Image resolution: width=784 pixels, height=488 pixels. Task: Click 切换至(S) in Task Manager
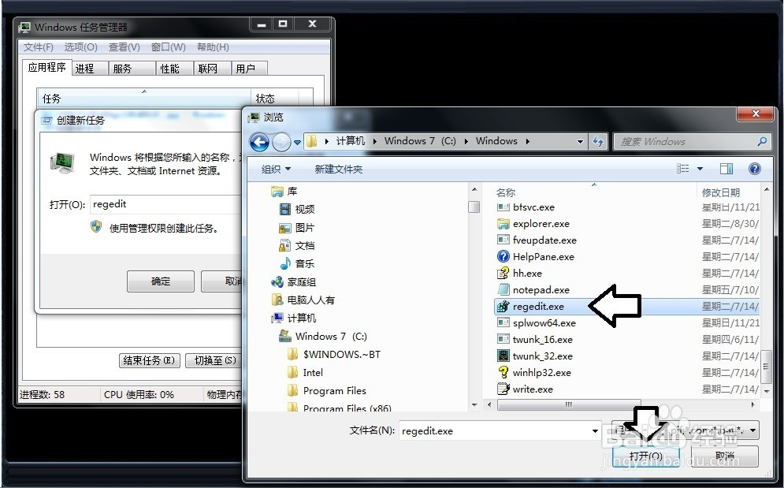[x=215, y=360]
